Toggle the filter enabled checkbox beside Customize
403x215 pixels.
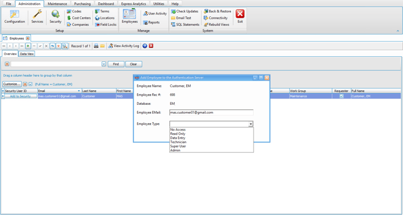click(x=30, y=84)
